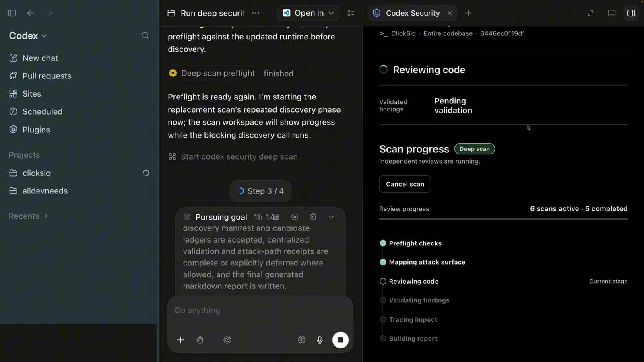Click the goal target icon in composer

(x=227, y=340)
